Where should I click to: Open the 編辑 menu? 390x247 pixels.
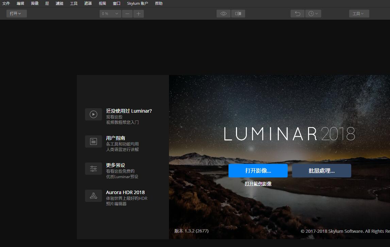click(20, 3)
